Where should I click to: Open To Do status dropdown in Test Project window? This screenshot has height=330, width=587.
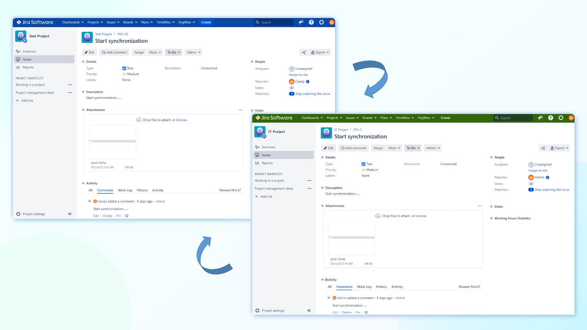pyautogui.click(x=174, y=52)
